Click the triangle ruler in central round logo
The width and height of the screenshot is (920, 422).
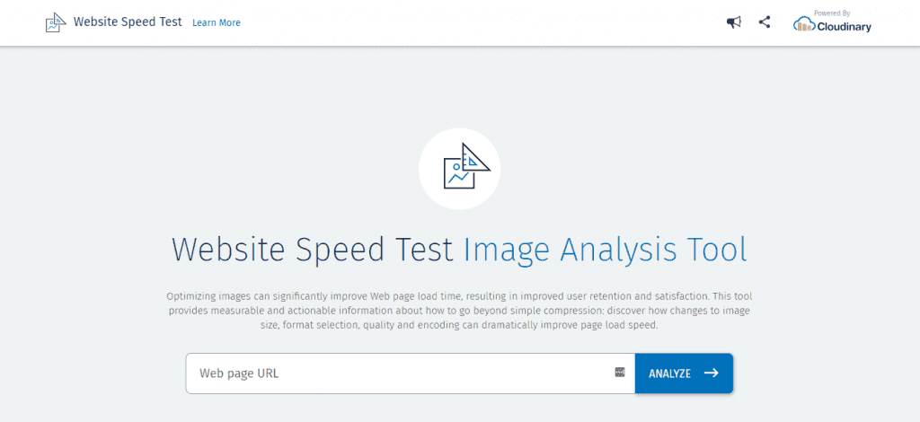[x=474, y=158]
